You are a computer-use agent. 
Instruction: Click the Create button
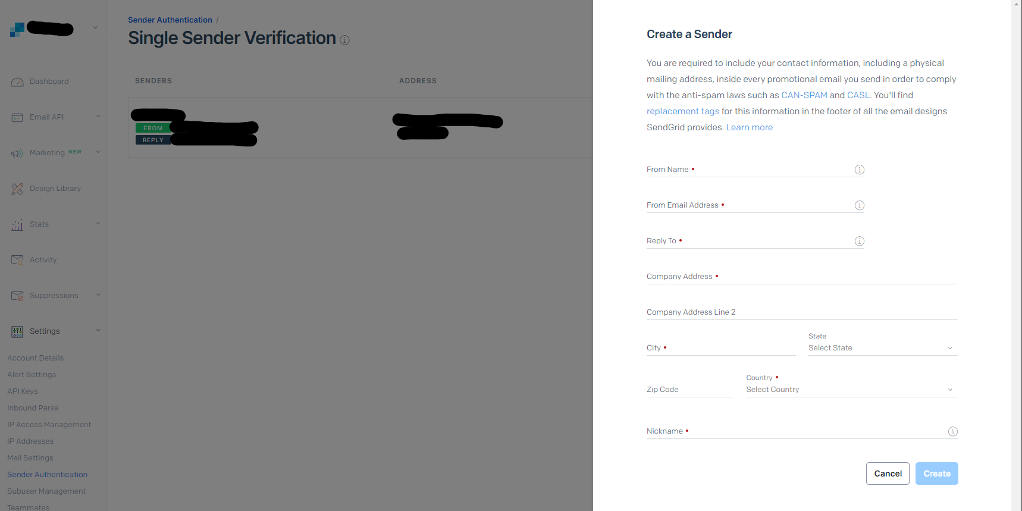point(936,473)
